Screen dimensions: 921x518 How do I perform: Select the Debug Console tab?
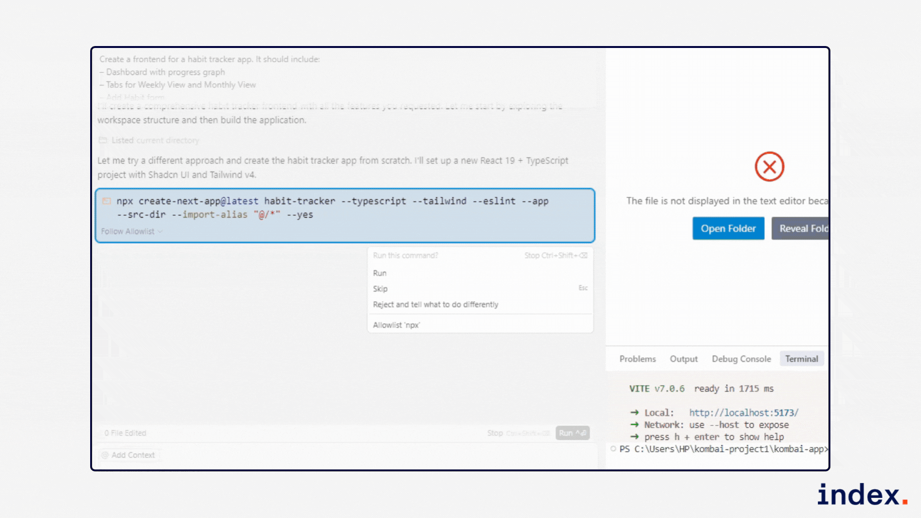tap(741, 359)
